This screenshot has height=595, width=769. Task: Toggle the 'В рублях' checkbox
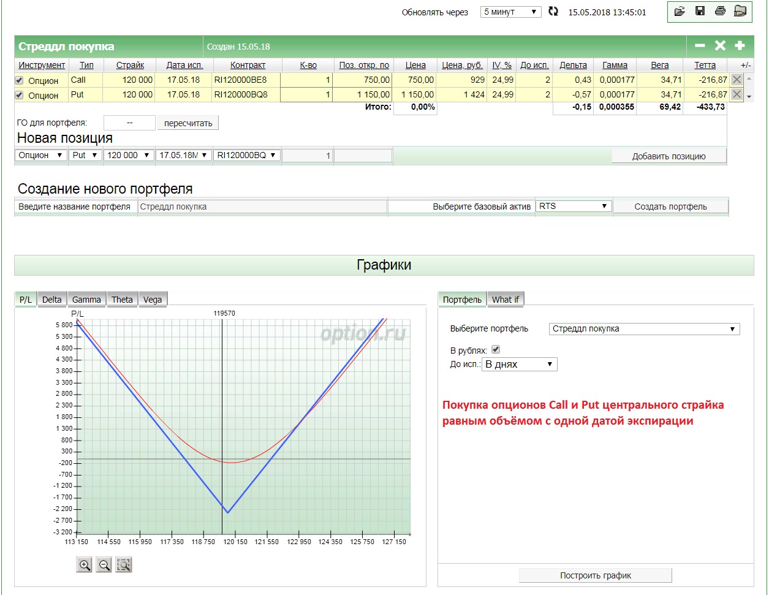(x=496, y=349)
